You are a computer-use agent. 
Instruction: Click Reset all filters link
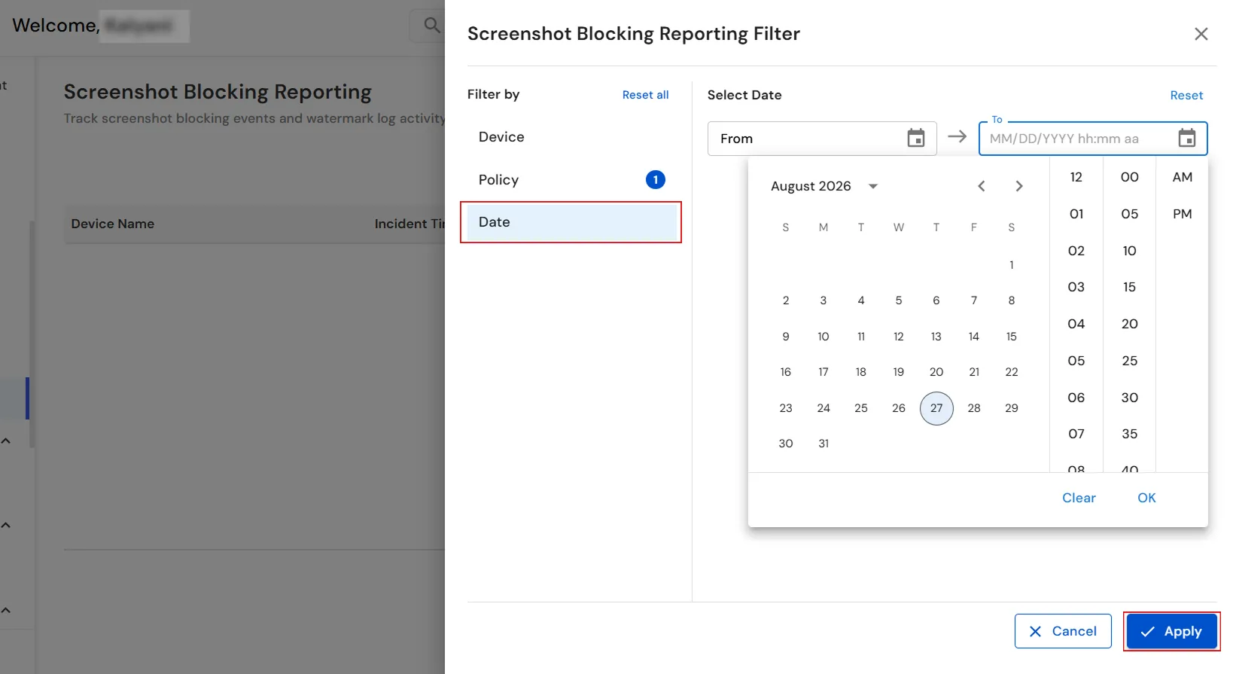click(x=645, y=95)
